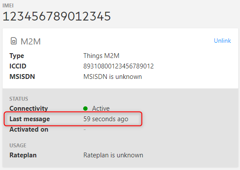The height and width of the screenshot is (170, 240).
Task: Click the Rateplan is unknown value
Action: coord(113,155)
